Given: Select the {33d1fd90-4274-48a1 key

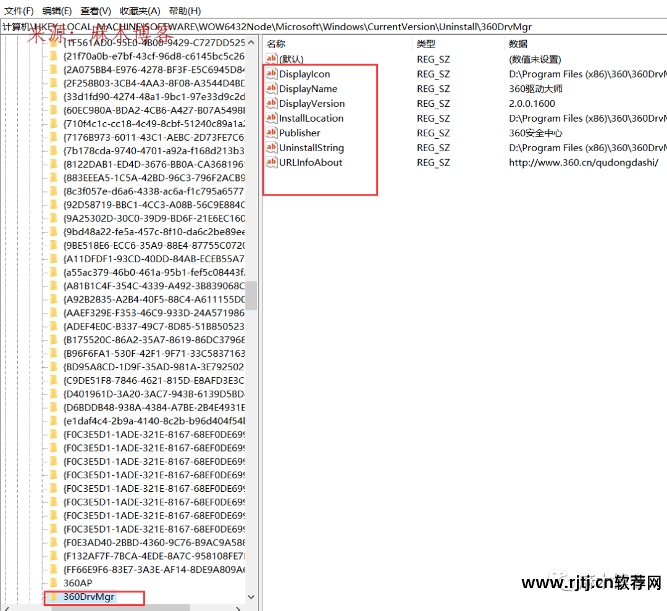Looking at the screenshot, I should [154, 96].
